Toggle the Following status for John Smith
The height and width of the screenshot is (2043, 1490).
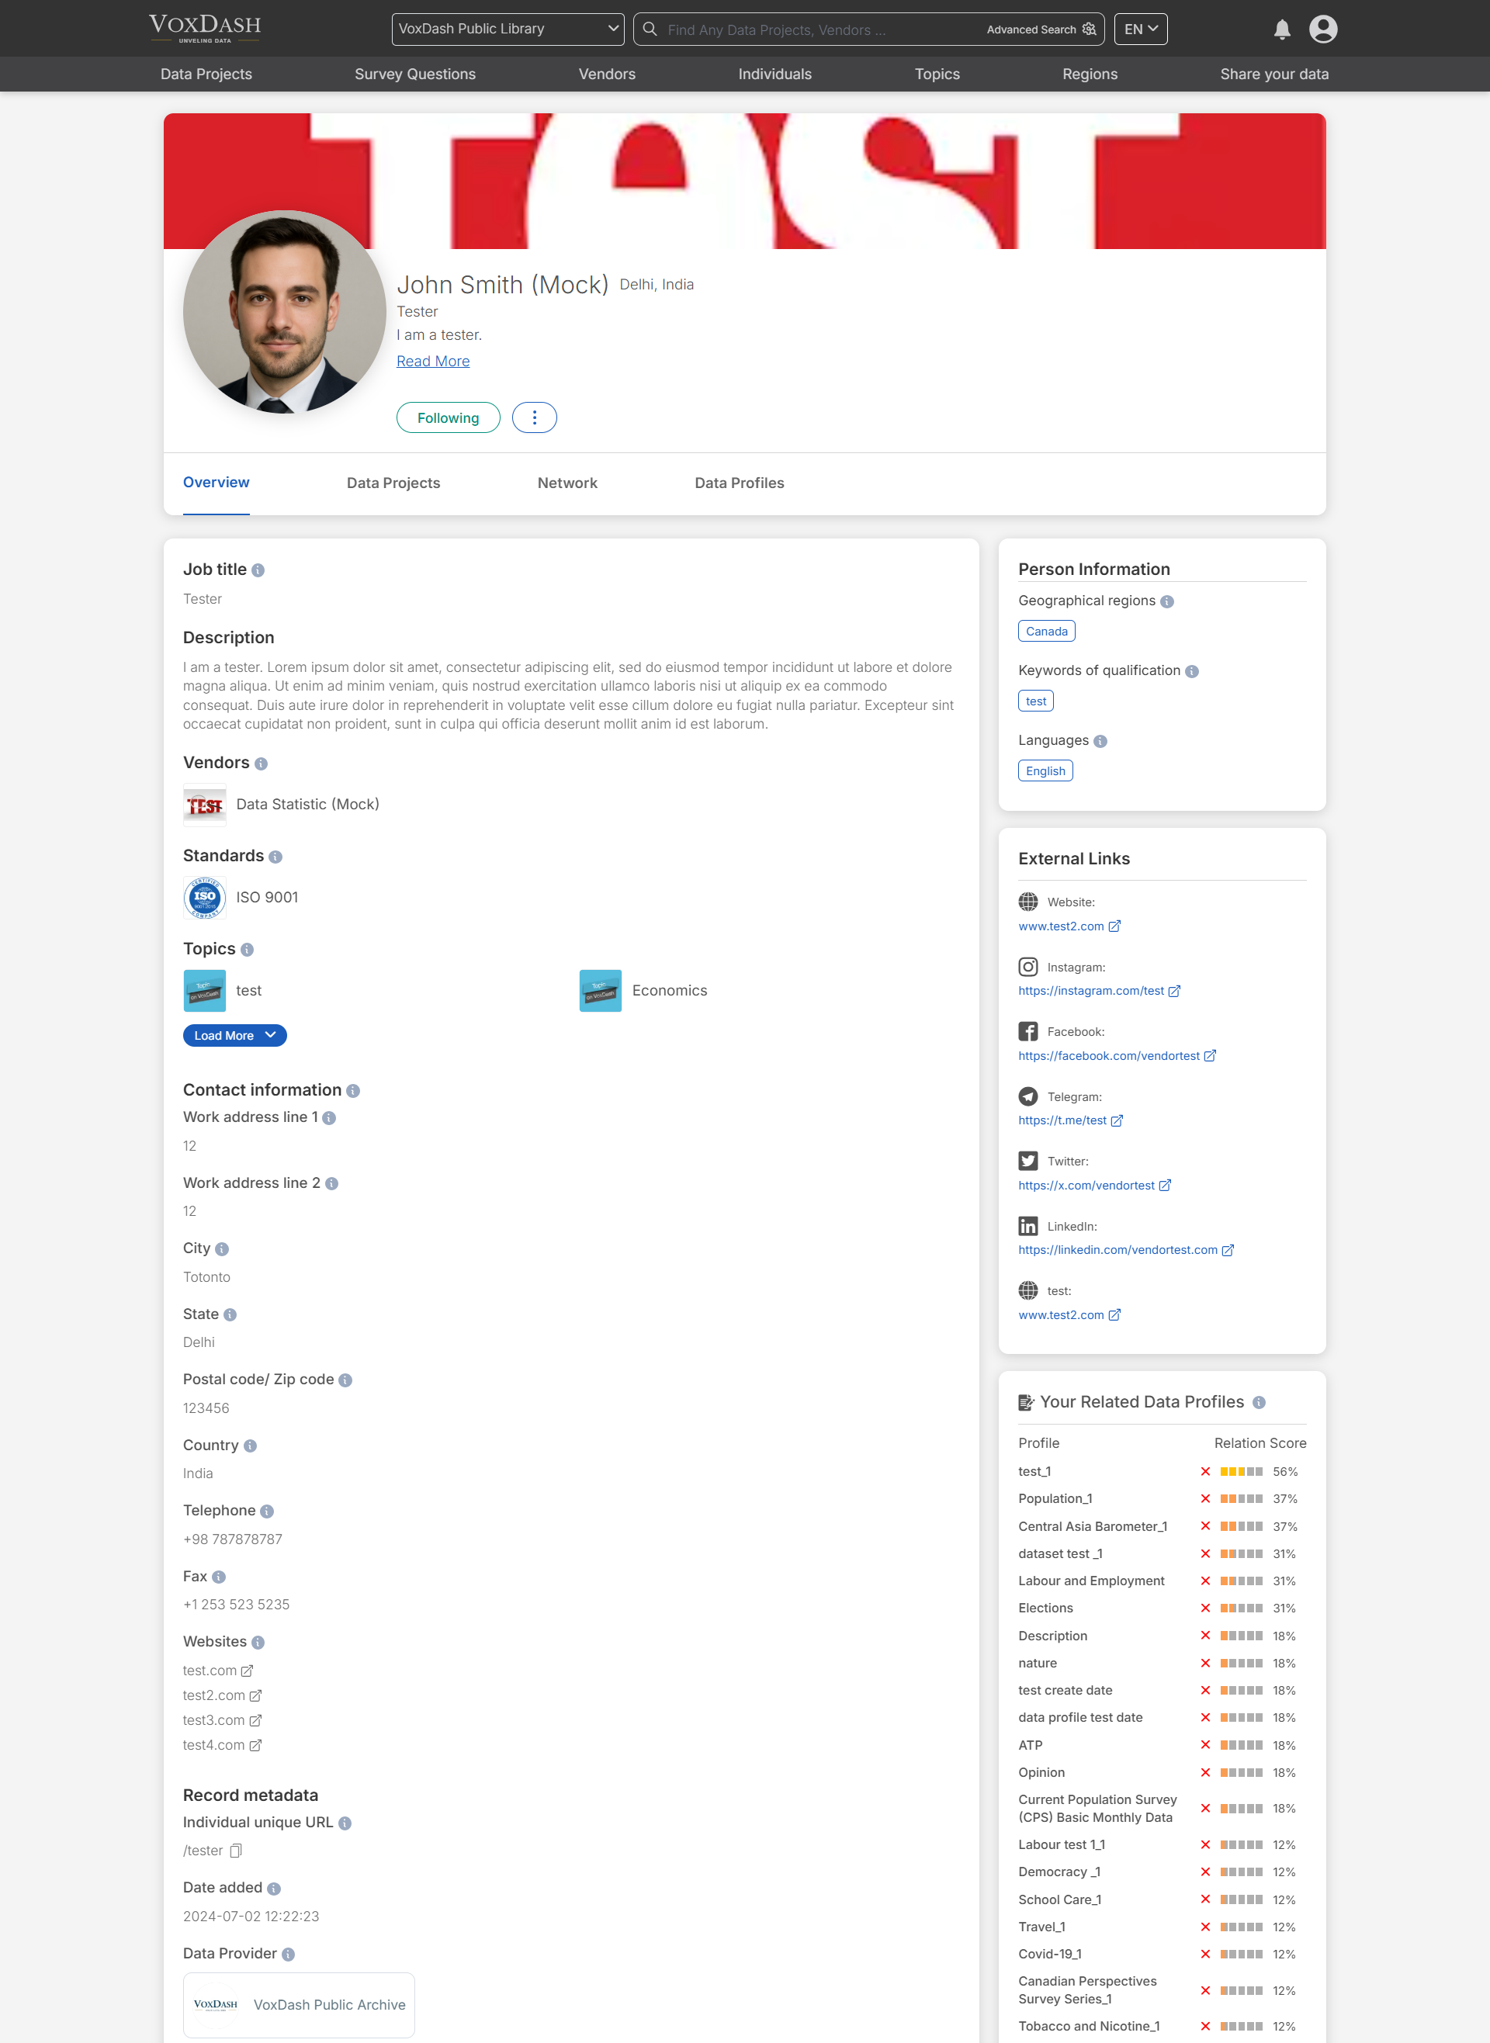click(447, 417)
